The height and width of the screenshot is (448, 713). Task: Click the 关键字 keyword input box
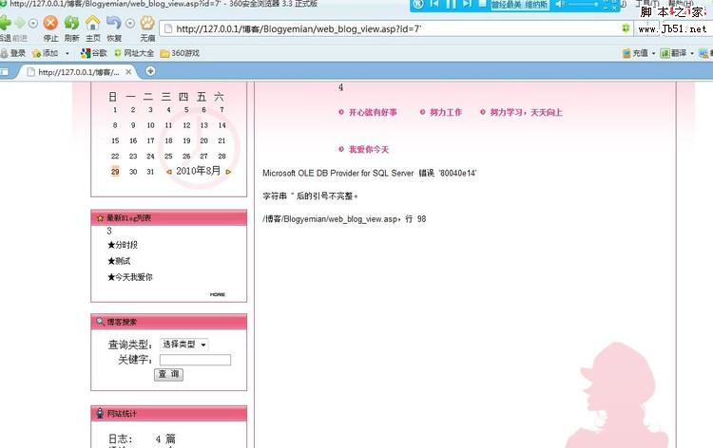point(195,360)
